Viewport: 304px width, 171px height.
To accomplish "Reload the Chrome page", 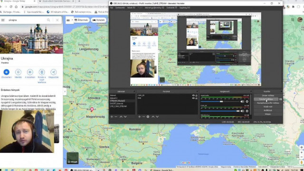I will pyautogui.click(x=11, y=7).
